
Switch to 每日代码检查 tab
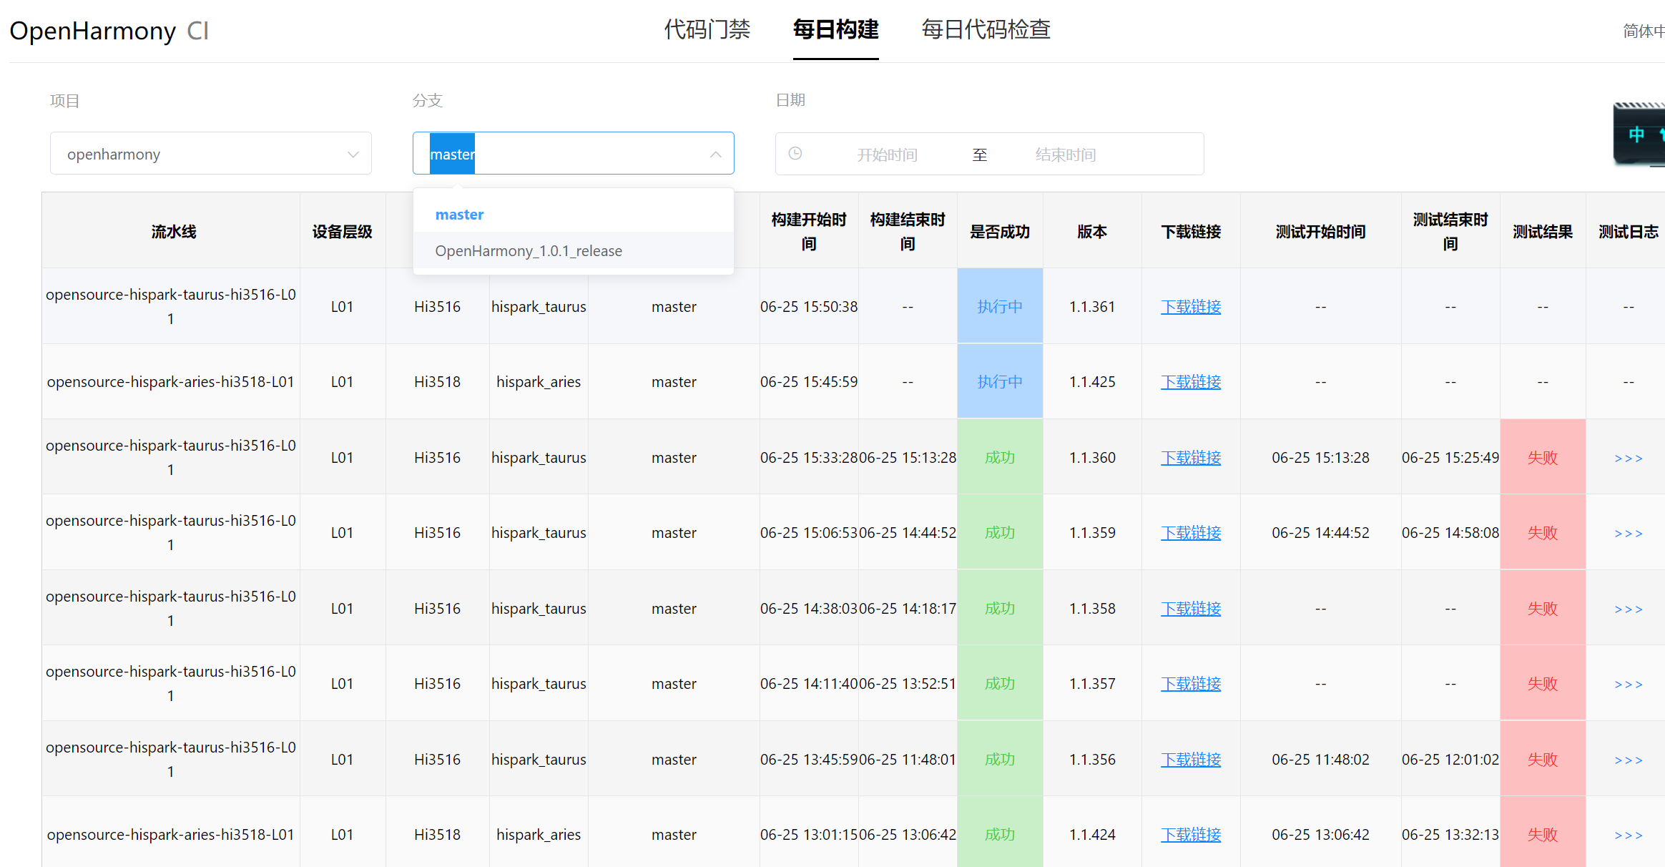[986, 30]
